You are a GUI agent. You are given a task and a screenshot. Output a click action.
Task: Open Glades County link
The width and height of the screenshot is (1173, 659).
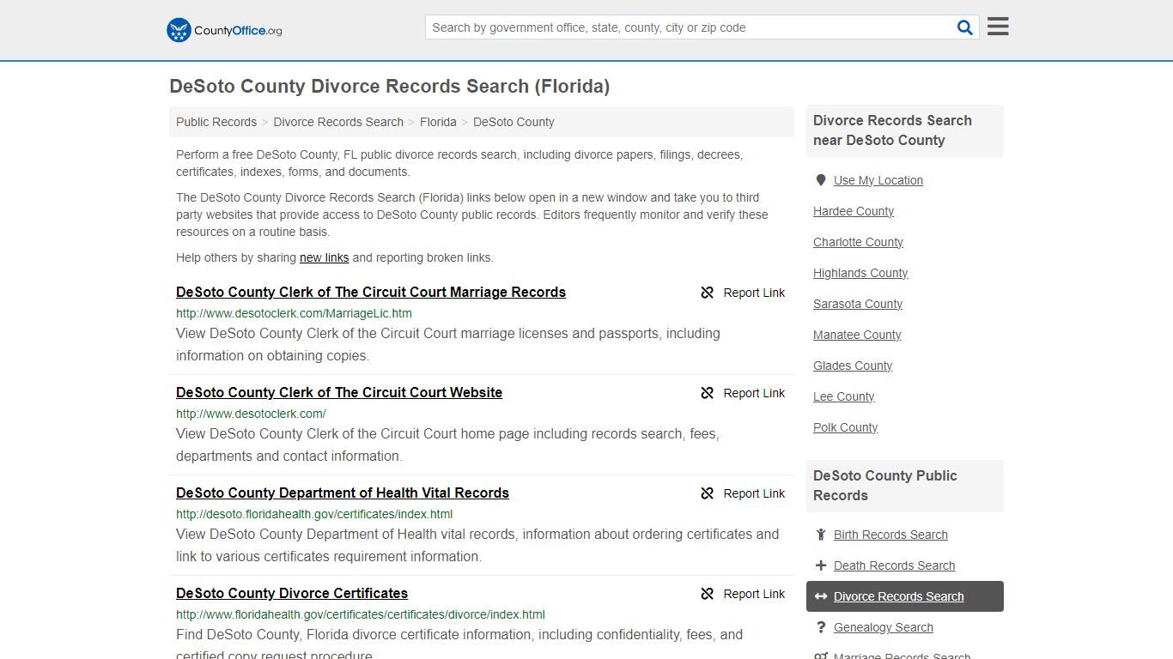click(853, 366)
